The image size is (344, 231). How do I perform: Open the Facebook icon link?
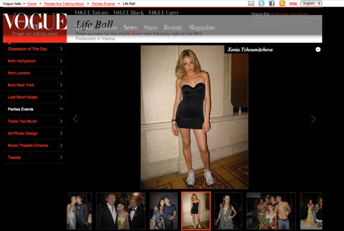[272, 3]
